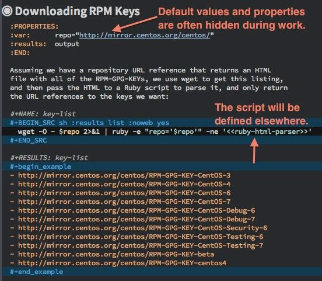Viewport: 322px width, 281px height.
Task: Click the <<ruby-html-parser>> noweb reference
Action: click(267, 131)
